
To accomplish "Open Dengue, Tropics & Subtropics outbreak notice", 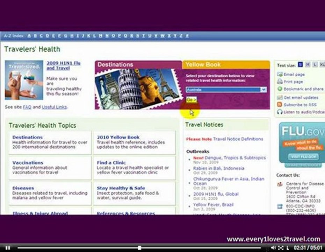I will (235, 158).
